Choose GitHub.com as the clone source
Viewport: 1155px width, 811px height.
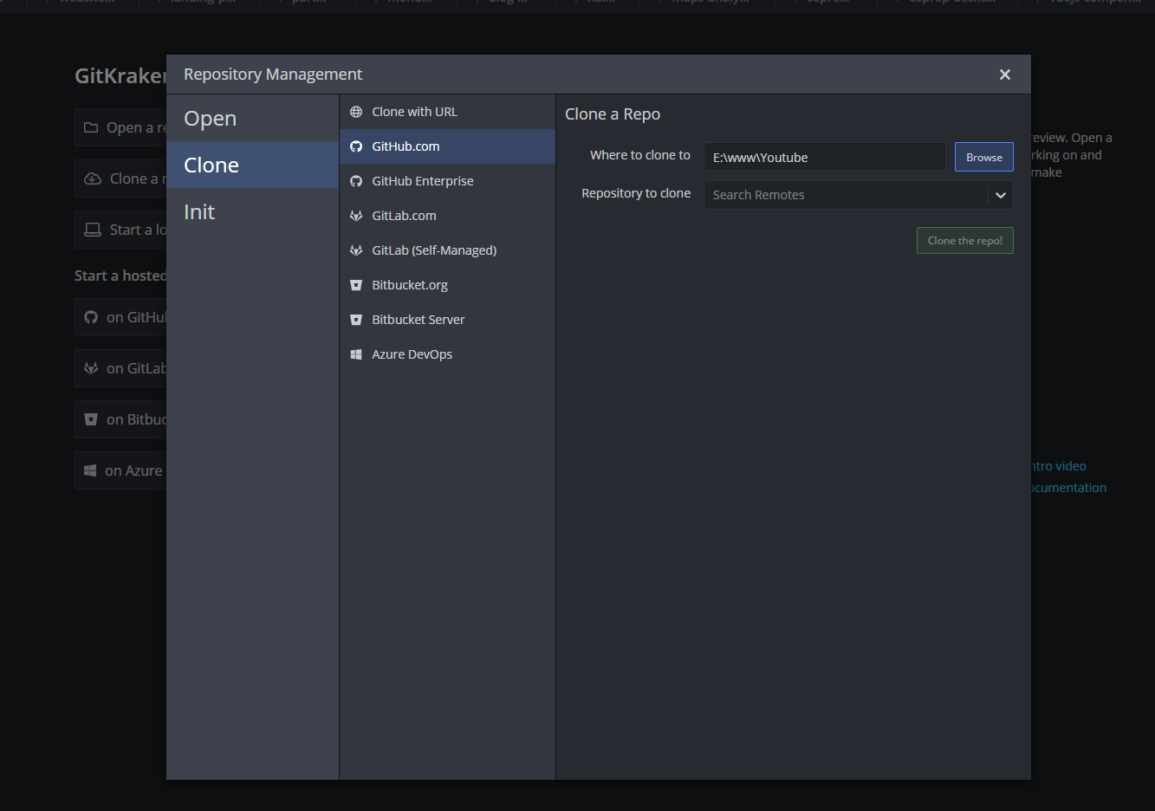pyautogui.click(x=447, y=146)
